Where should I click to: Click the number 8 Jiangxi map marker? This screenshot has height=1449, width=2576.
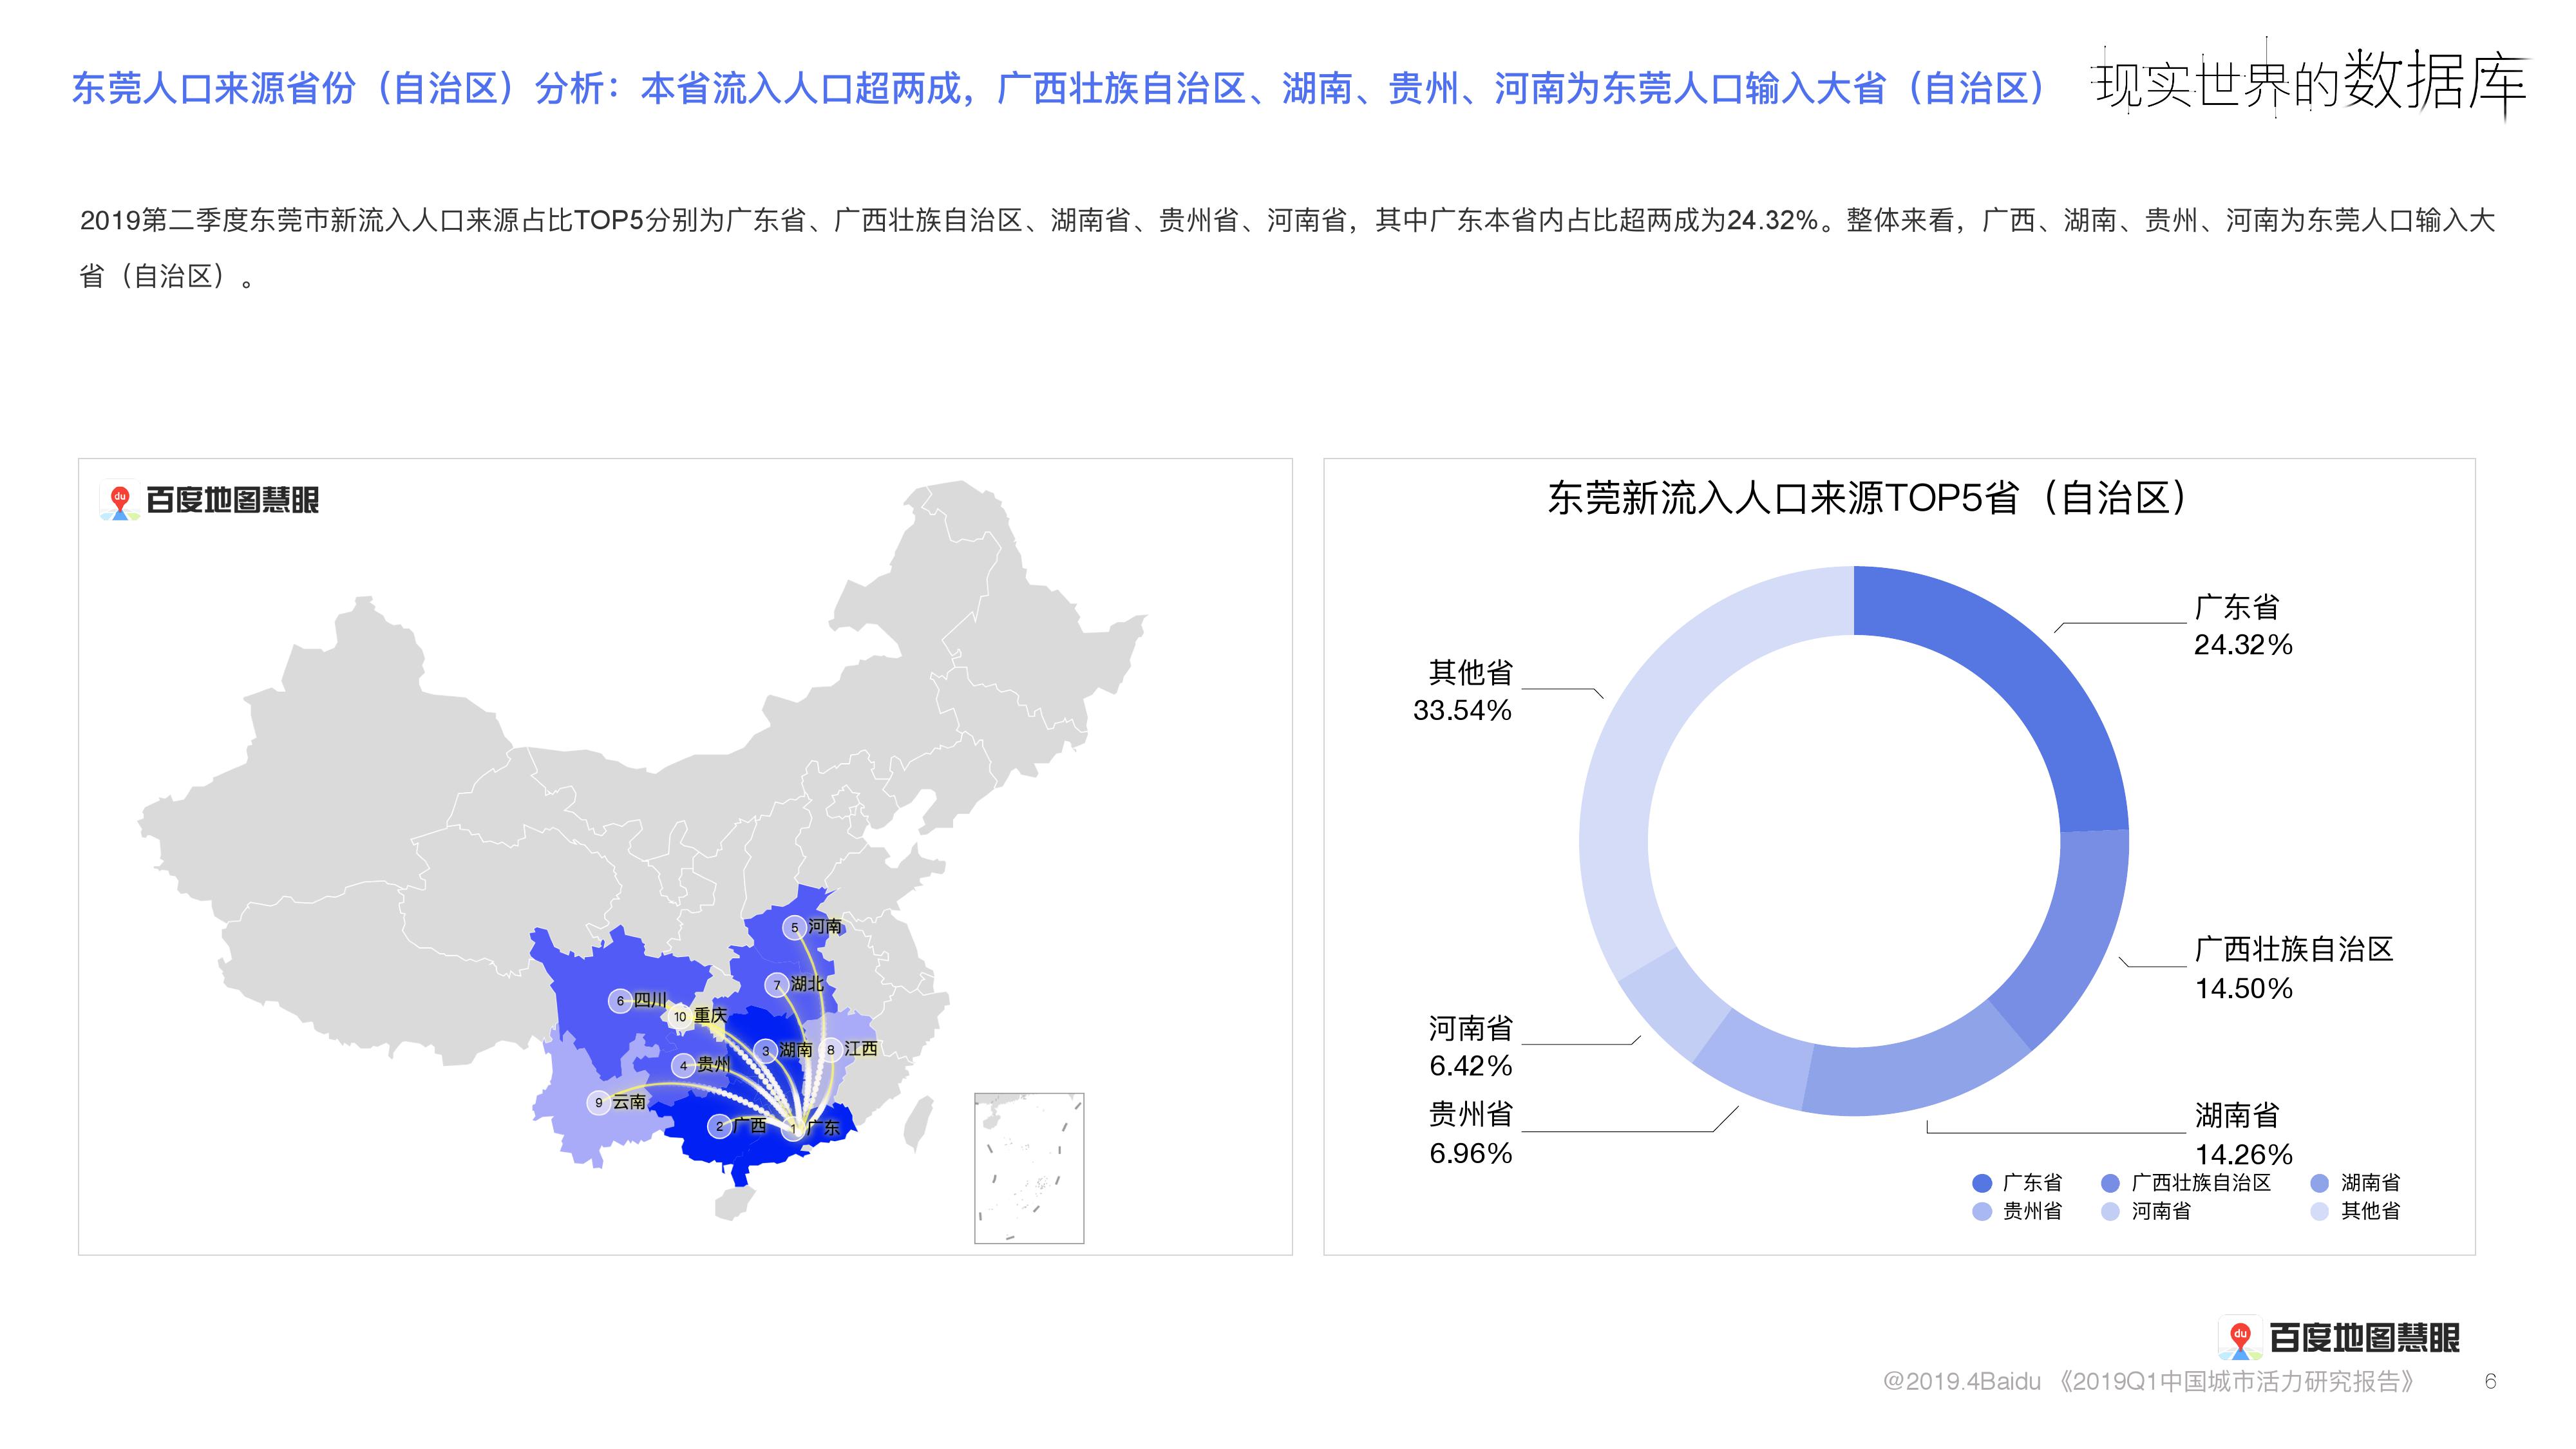coord(830,1049)
